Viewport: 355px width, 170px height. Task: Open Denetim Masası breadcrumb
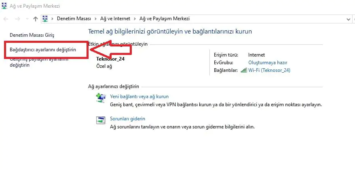point(74,19)
